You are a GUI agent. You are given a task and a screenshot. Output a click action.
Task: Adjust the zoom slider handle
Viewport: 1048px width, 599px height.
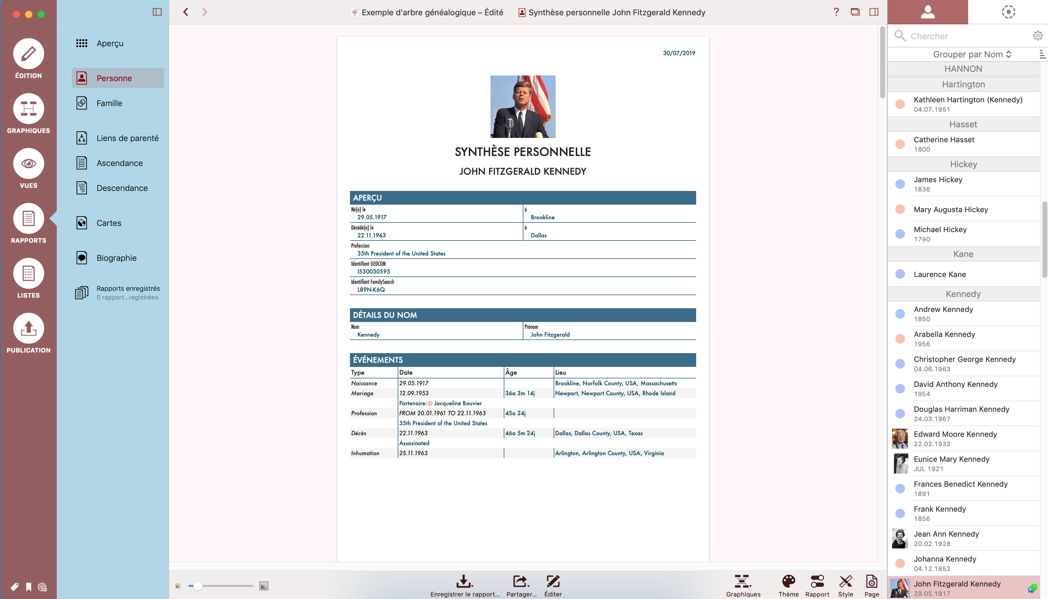point(198,586)
